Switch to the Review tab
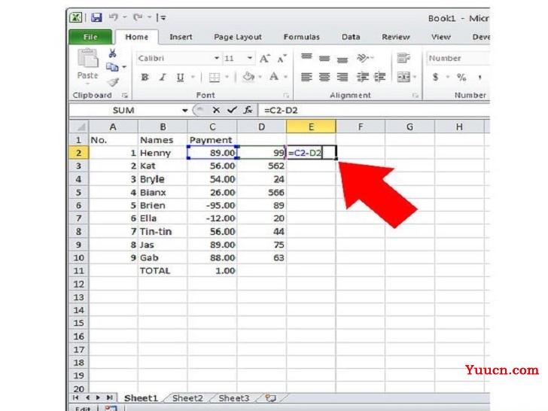This screenshot has width=548, height=411. point(396,37)
